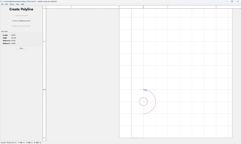Click the Carbide Create app icon in title bar
241x144 pixels.
1,1
